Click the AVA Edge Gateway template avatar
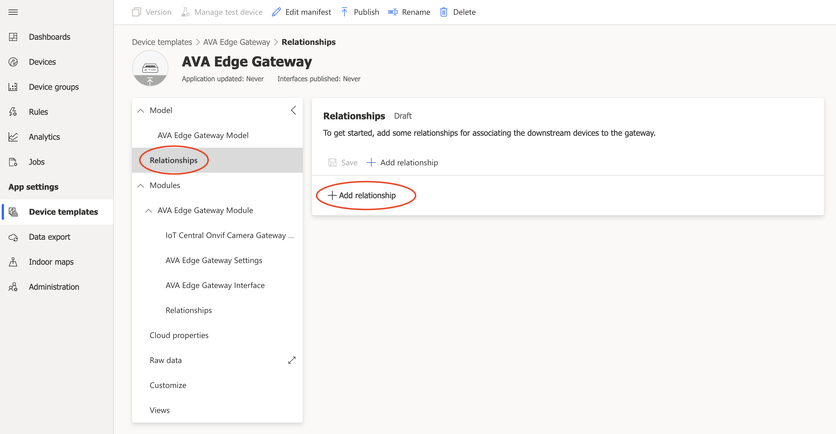Viewport: 836px width, 434px height. [150, 68]
